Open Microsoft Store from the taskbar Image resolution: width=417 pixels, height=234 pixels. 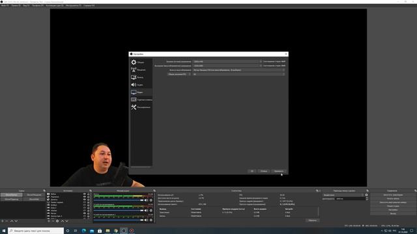(100, 231)
